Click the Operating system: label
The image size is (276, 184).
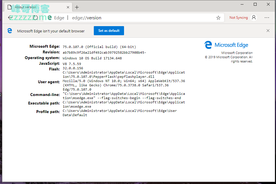click(42, 58)
